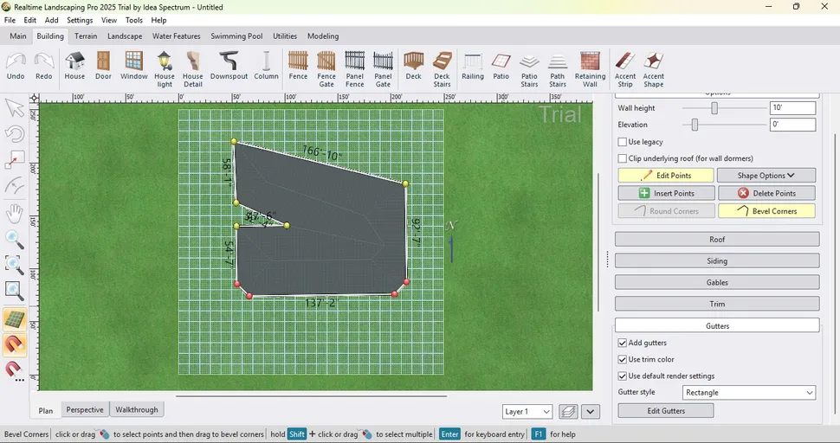Click the Window tool icon
Viewport: 840px width, 443px height.
coord(134,66)
